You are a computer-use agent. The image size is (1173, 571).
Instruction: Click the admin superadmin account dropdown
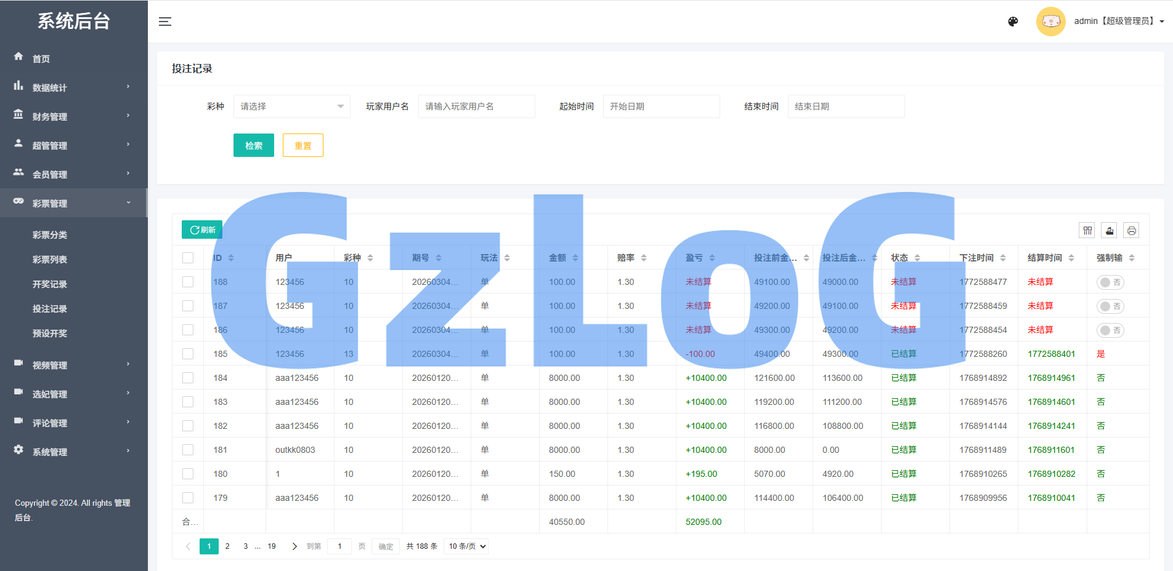(x=1118, y=21)
